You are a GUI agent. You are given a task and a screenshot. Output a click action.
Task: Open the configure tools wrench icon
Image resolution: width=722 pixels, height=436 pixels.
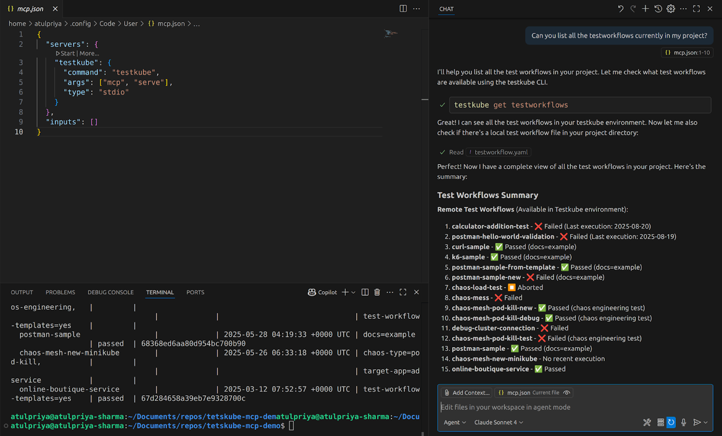647,422
